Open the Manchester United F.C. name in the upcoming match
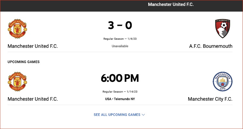This screenshot has height=129, width=243. tap(33, 99)
